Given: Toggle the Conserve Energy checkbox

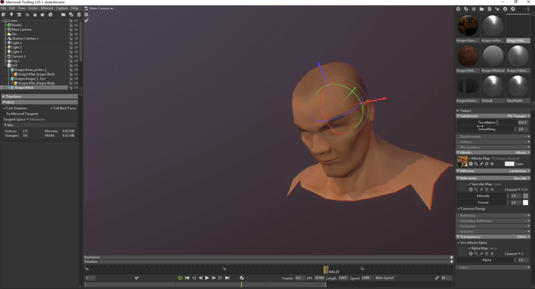Looking at the screenshot, I should (x=459, y=209).
